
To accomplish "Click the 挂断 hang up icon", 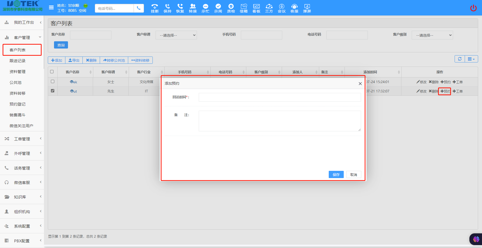I will 155,8.
